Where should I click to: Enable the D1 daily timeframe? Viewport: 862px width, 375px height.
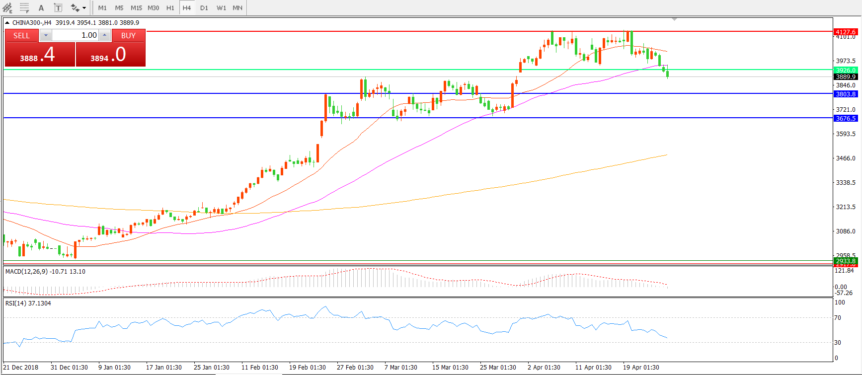coord(204,8)
